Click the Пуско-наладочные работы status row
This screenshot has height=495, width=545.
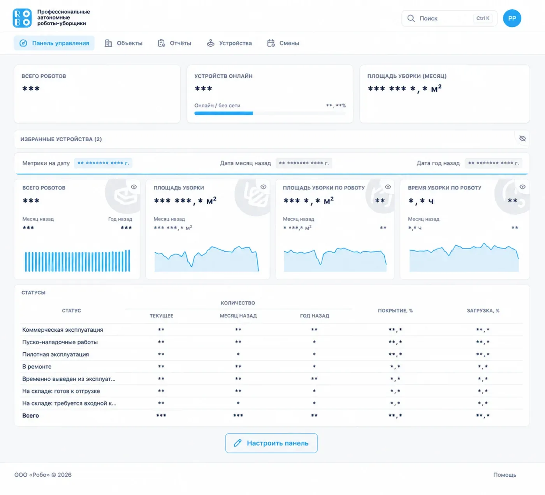[x=271, y=342]
